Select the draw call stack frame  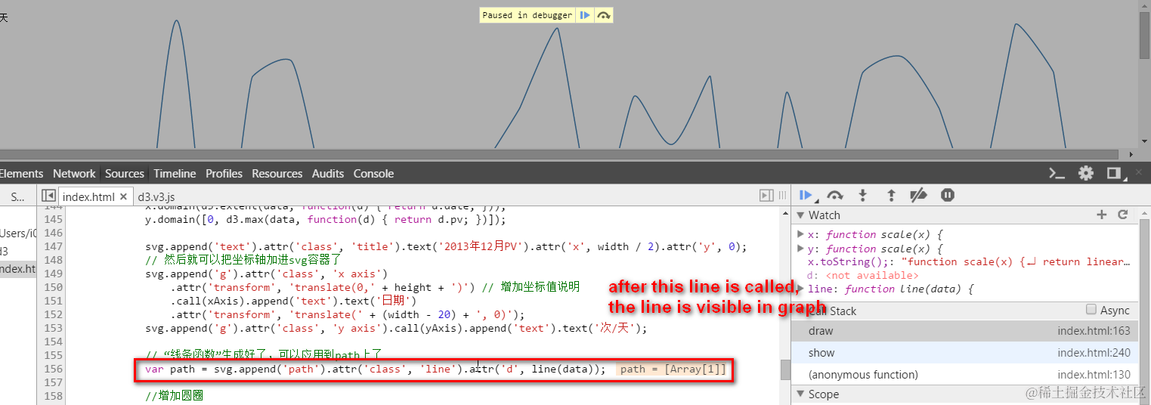pos(964,330)
